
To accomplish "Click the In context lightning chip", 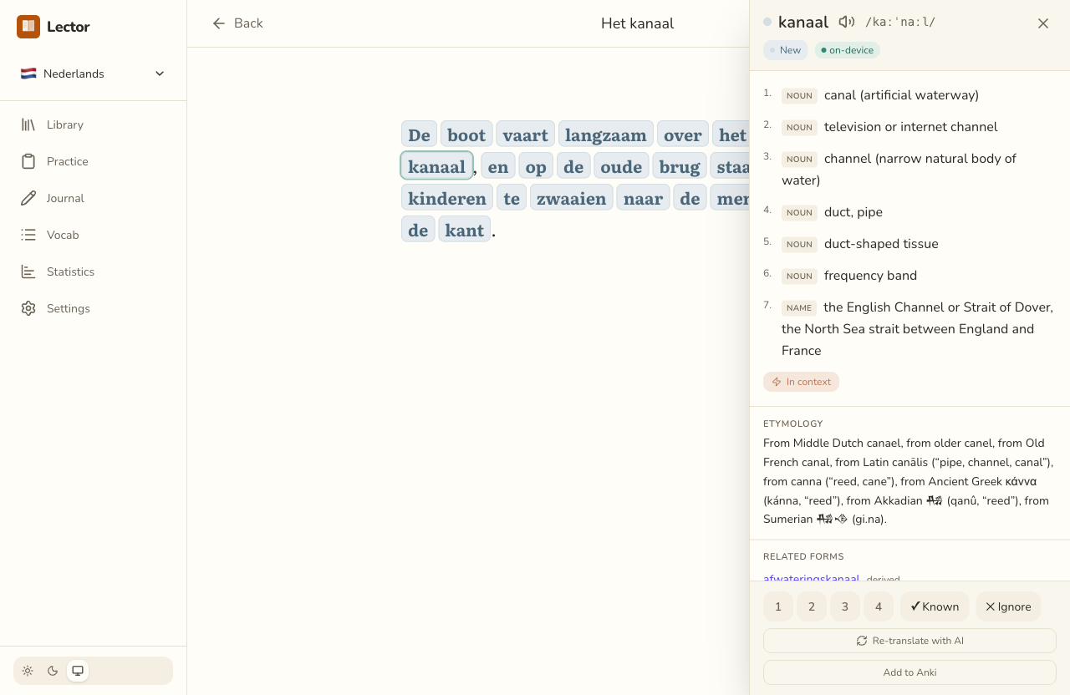I will [x=801, y=382].
